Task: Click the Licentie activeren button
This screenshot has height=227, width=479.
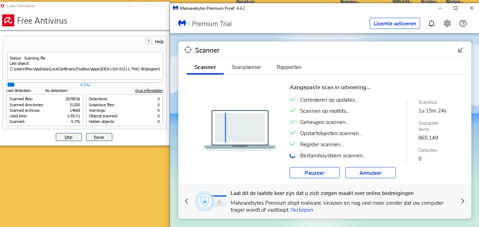Action: [x=395, y=24]
